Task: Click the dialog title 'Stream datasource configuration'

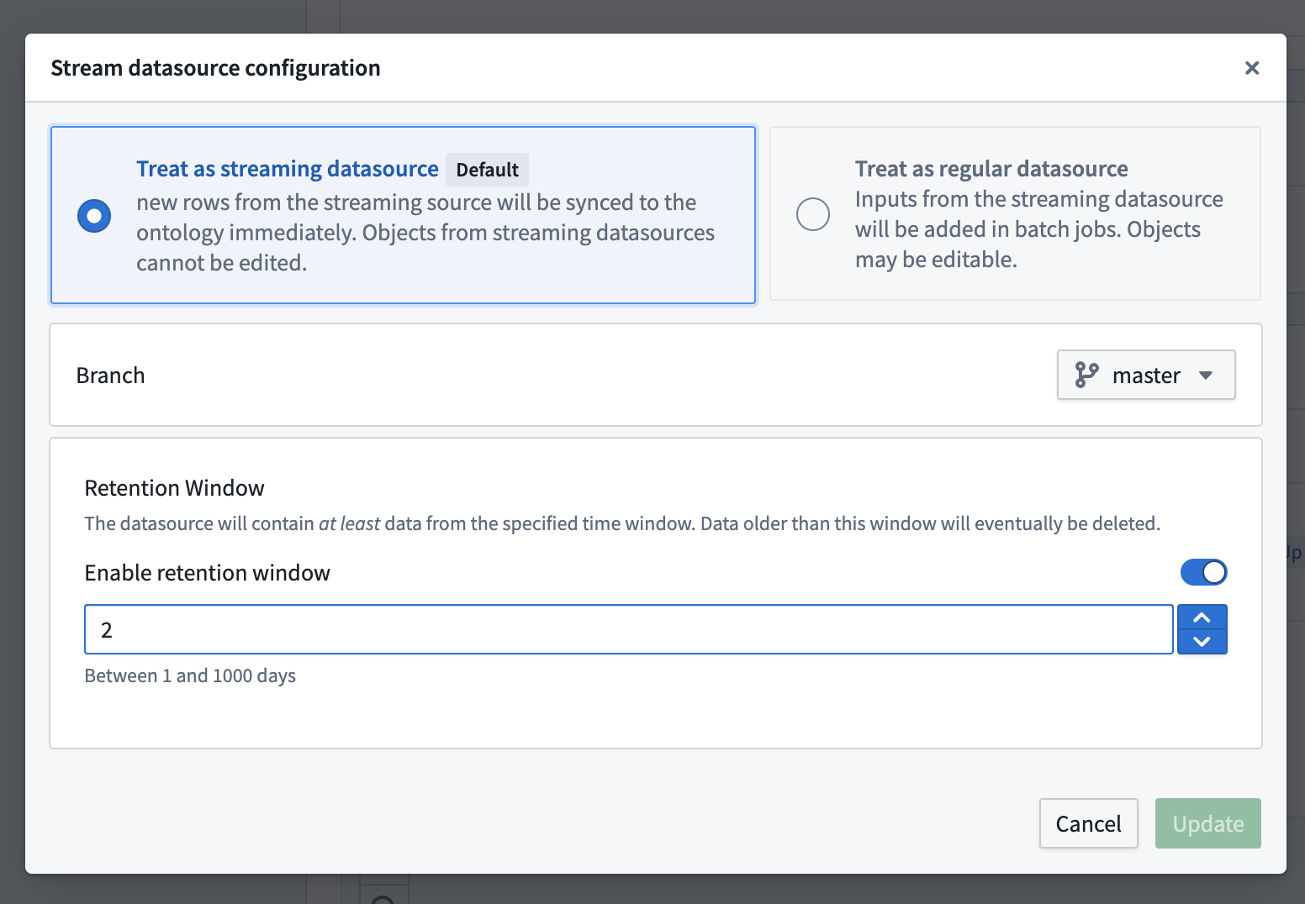Action: point(215,68)
